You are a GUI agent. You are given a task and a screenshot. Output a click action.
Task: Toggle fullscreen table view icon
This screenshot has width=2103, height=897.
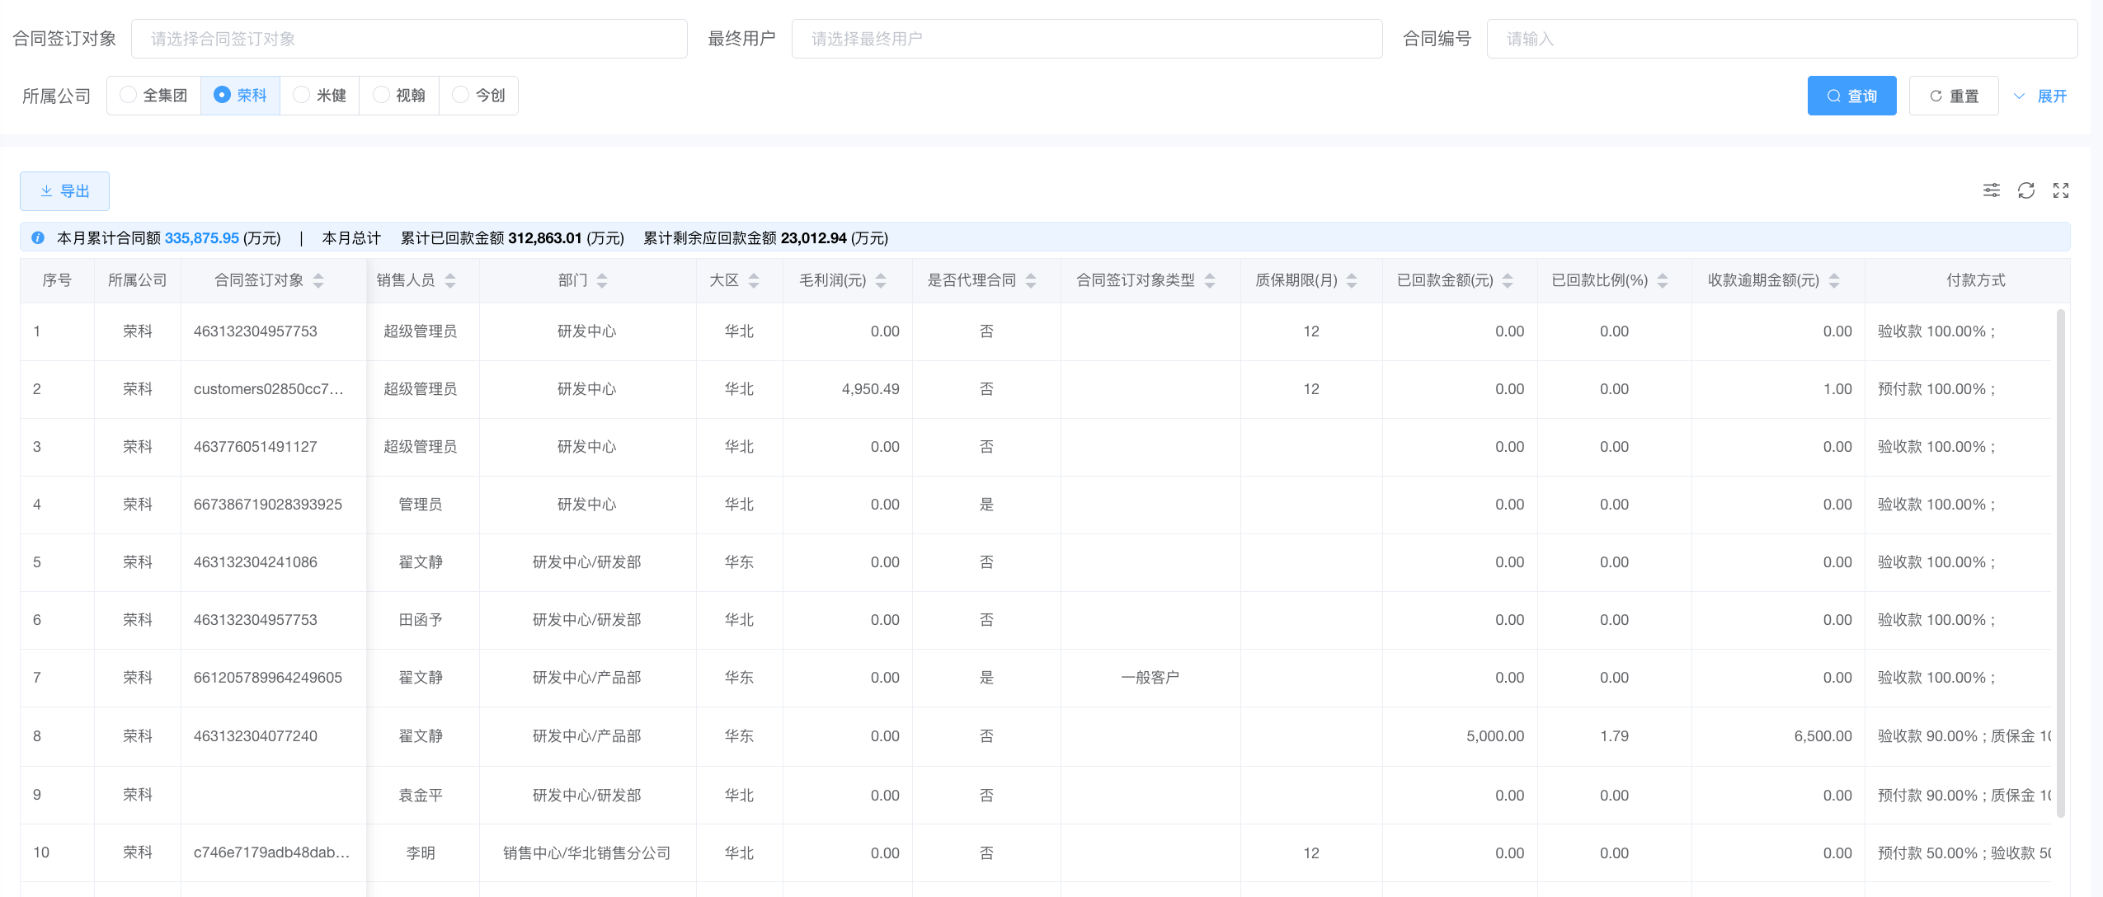coord(2060,190)
